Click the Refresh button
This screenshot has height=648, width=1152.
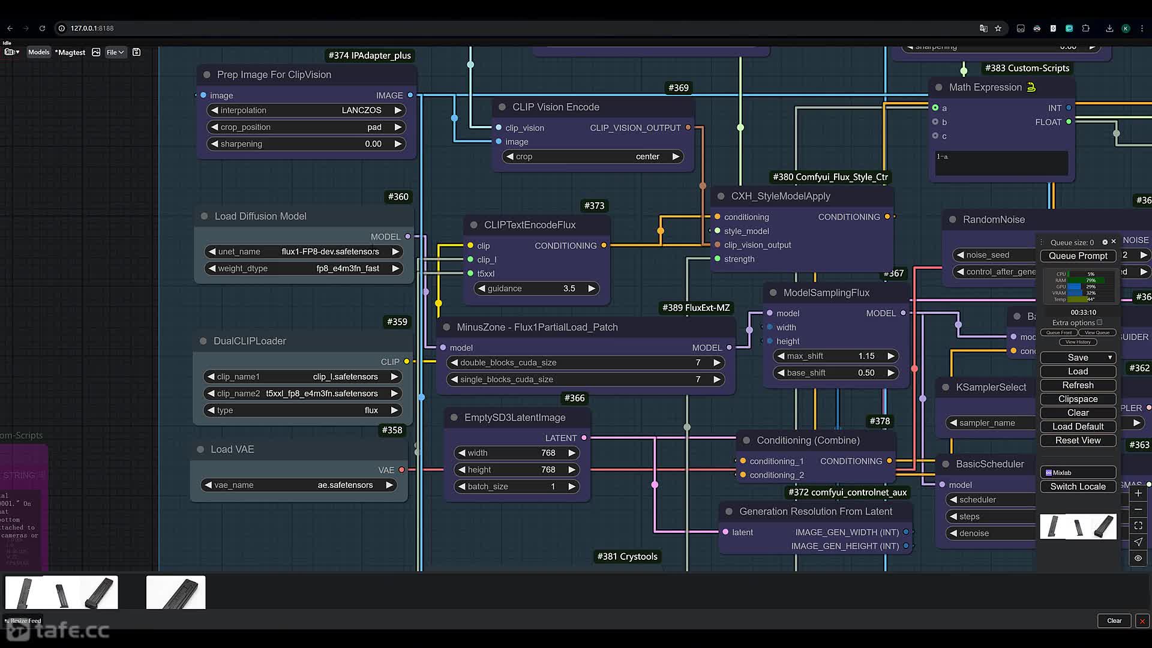(1078, 385)
